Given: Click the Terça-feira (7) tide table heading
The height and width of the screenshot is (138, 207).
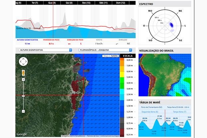Looking at the screenshot, I should click(x=179, y=112).
